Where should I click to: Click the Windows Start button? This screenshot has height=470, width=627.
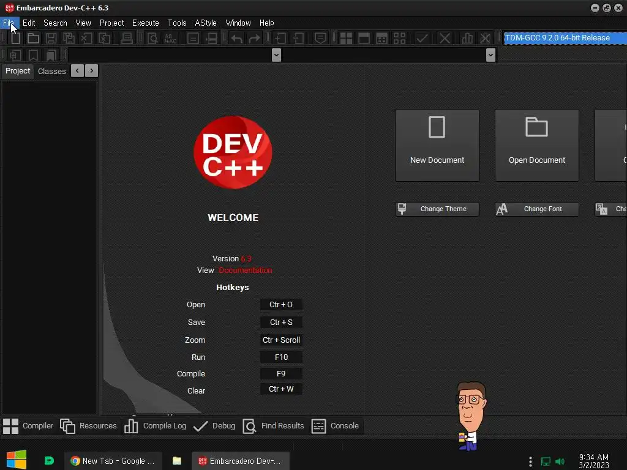(17, 460)
